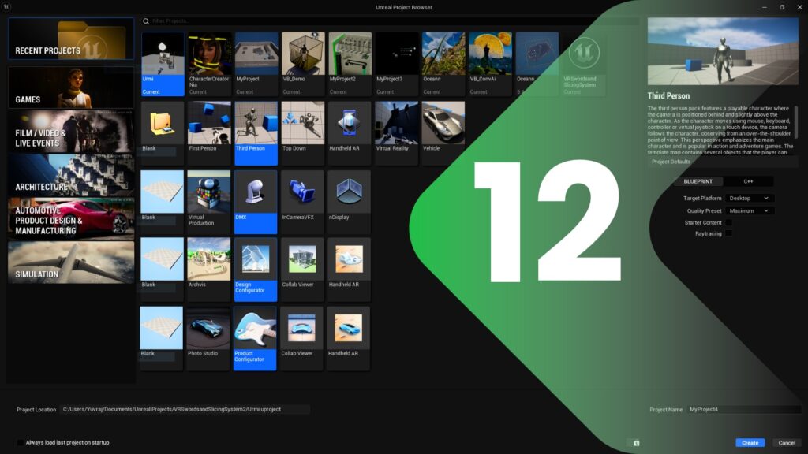808x454 pixels.
Task: Open the MyProject3 recent project
Action: [x=397, y=64]
